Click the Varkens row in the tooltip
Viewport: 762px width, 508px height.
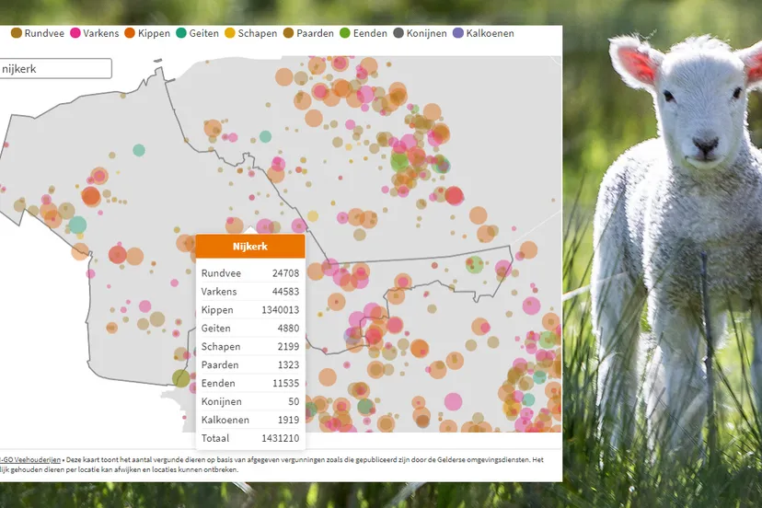coord(250,292)
